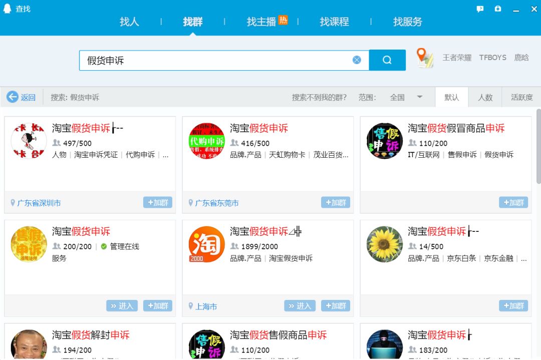Join the 200/200 管理在线 group
The height and width of the screenshot is (360, 541).
tap(158, 306)
